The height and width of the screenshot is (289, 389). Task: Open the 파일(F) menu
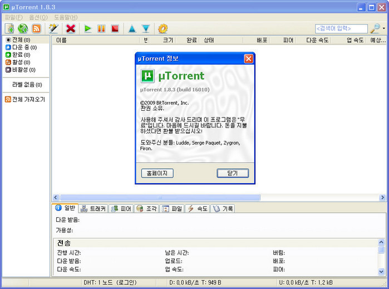(x=14, y=17)
